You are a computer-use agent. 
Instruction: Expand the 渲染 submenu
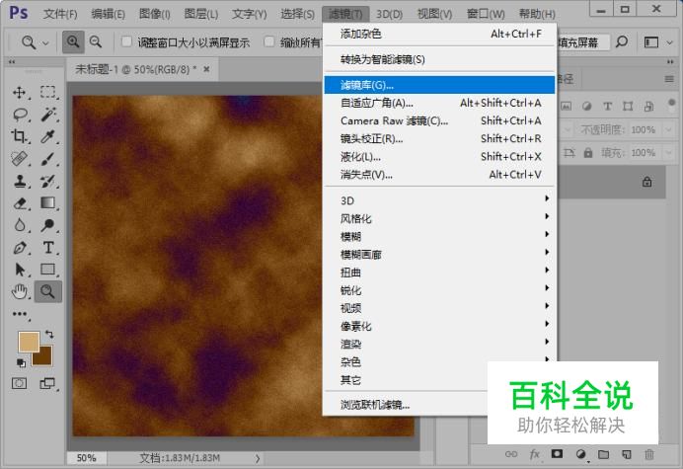click(439, 344)
